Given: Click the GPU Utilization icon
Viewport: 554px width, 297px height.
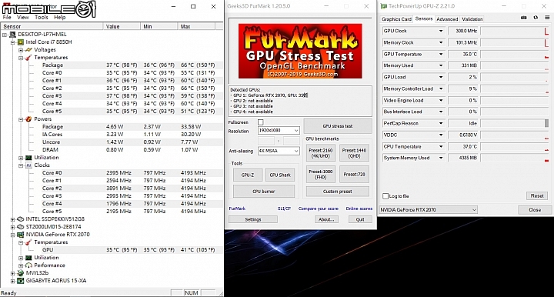Looking at the screenshot, I should click(x=28, y=258).
